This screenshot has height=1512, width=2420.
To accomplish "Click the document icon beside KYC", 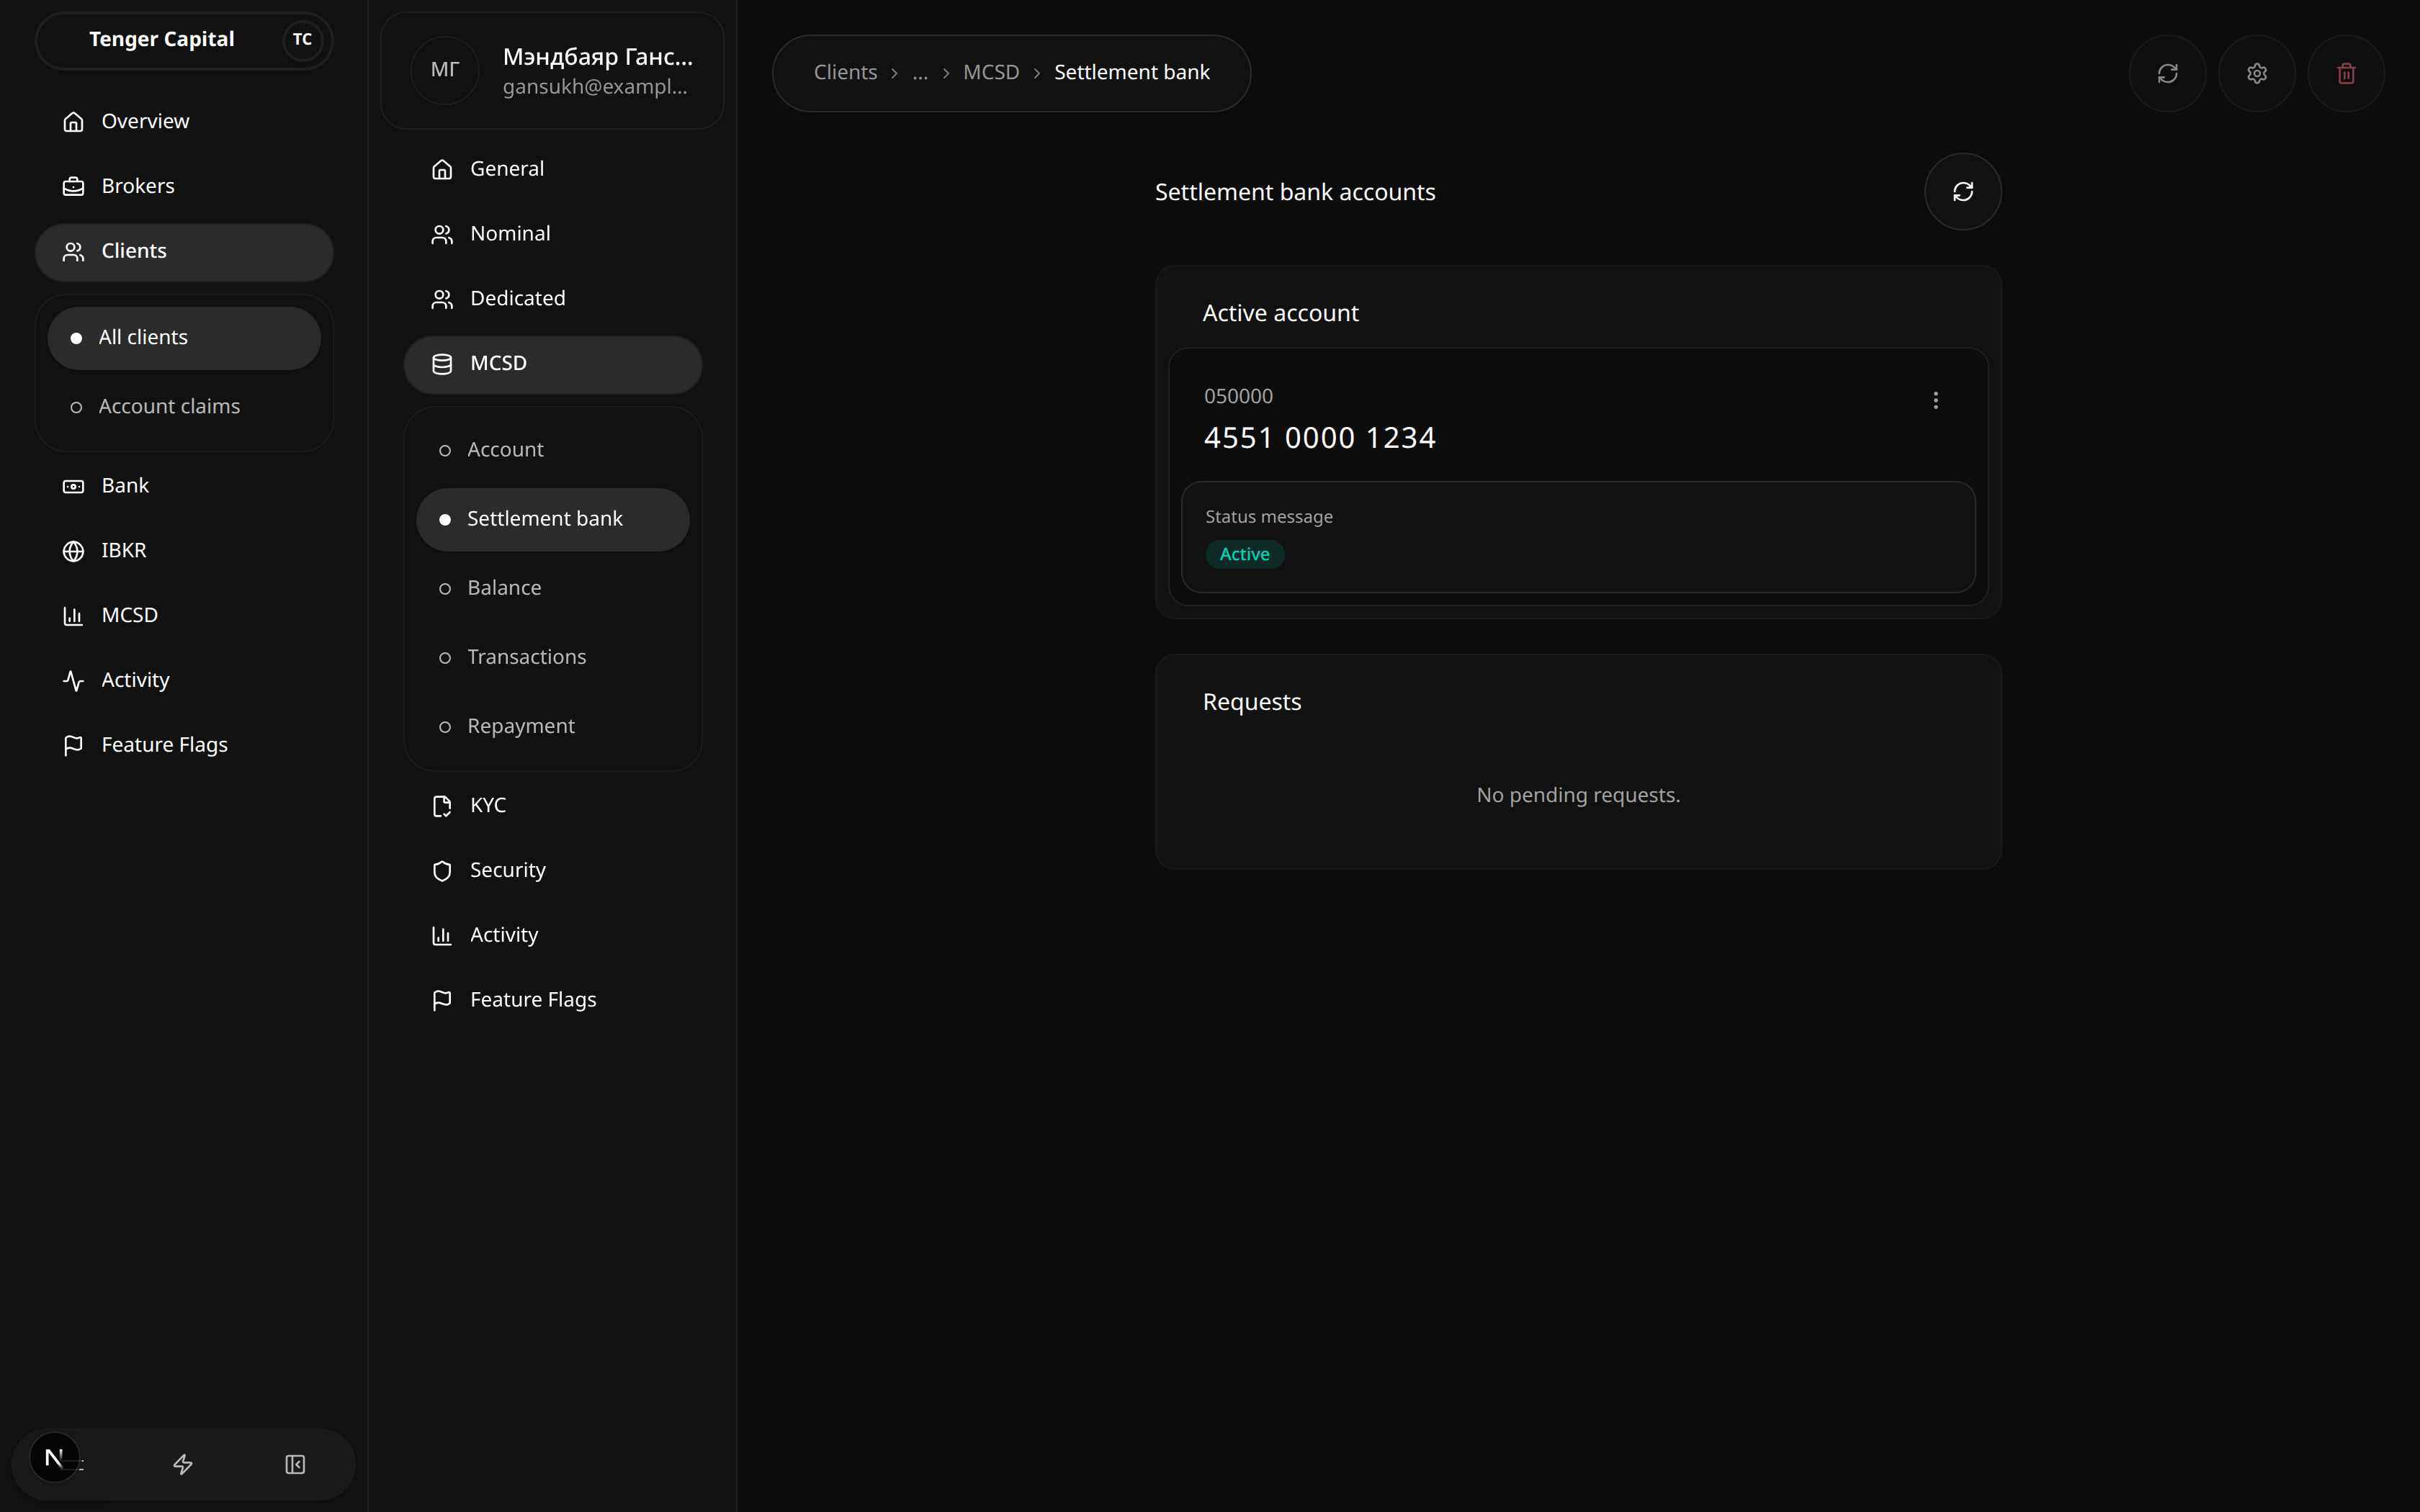I will (442, 806).
